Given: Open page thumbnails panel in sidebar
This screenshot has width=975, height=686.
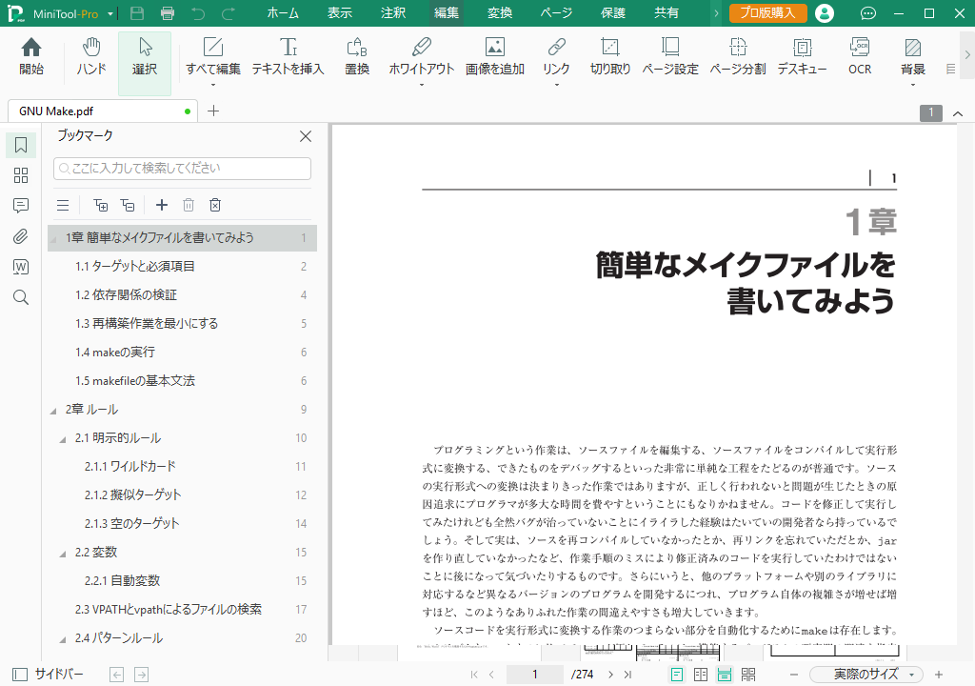Looking at the screenshot, I should point(21,175).
